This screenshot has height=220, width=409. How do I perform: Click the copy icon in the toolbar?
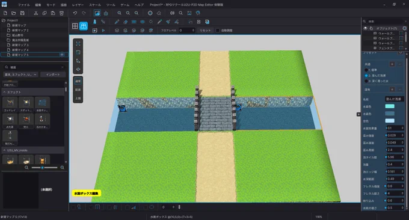[x=45, y=13]
